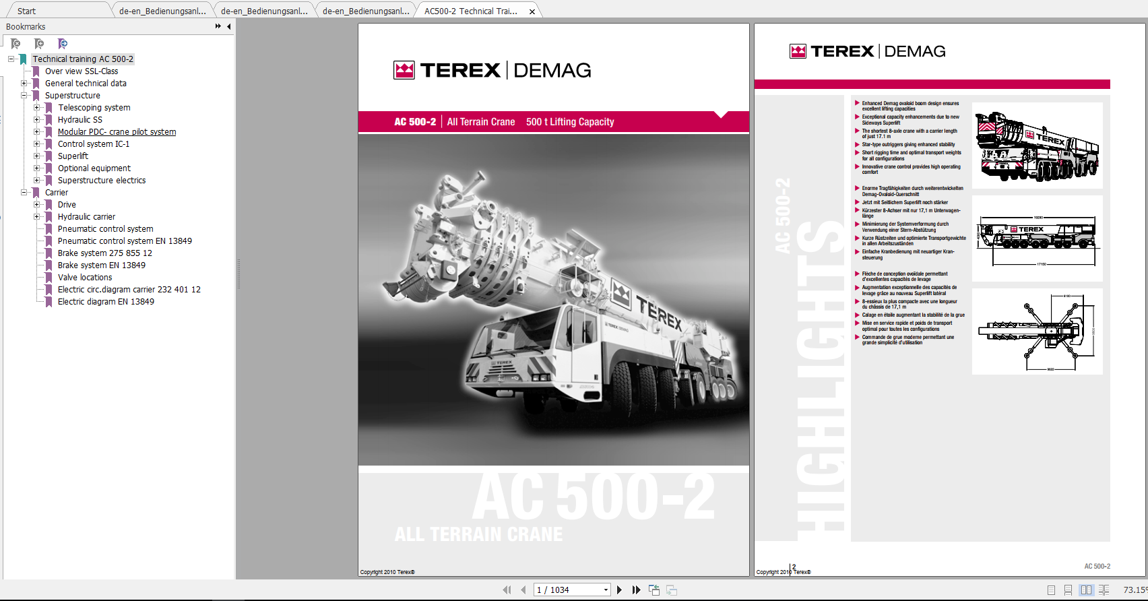Viewport: 1148px width, 601px height.
Task: Switch to continuous facing view
Action: (x=1104, y=590)
